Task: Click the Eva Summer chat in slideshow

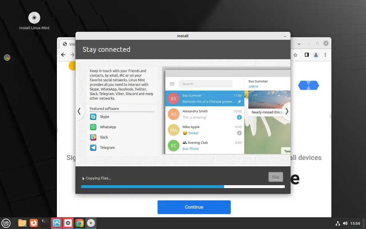Action: click(x=205, y=98)
